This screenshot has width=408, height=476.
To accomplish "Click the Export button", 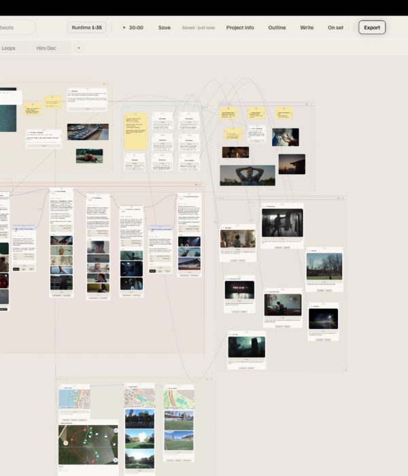I will pos(372,28).
